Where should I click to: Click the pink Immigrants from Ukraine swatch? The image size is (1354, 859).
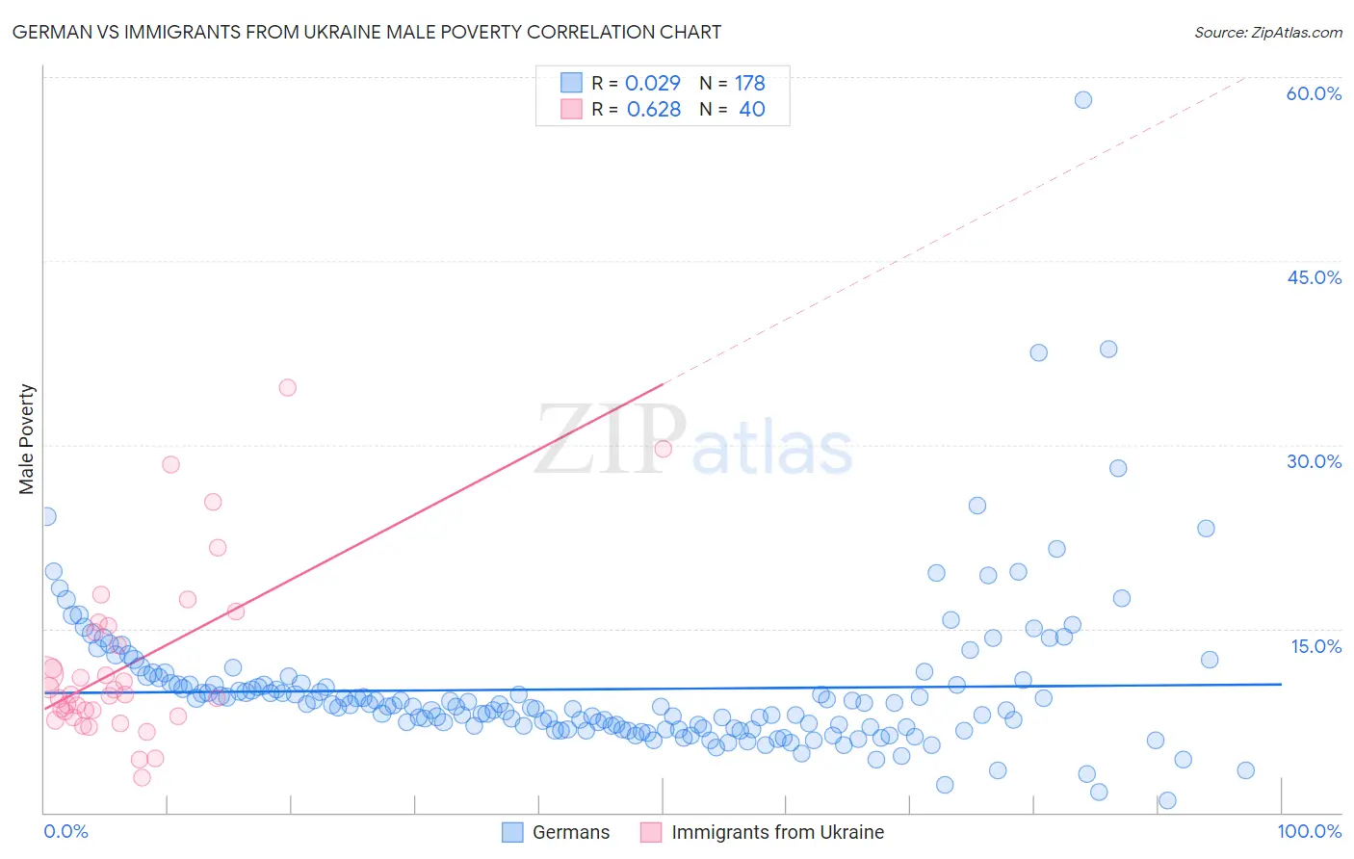(x=651, y=832)
